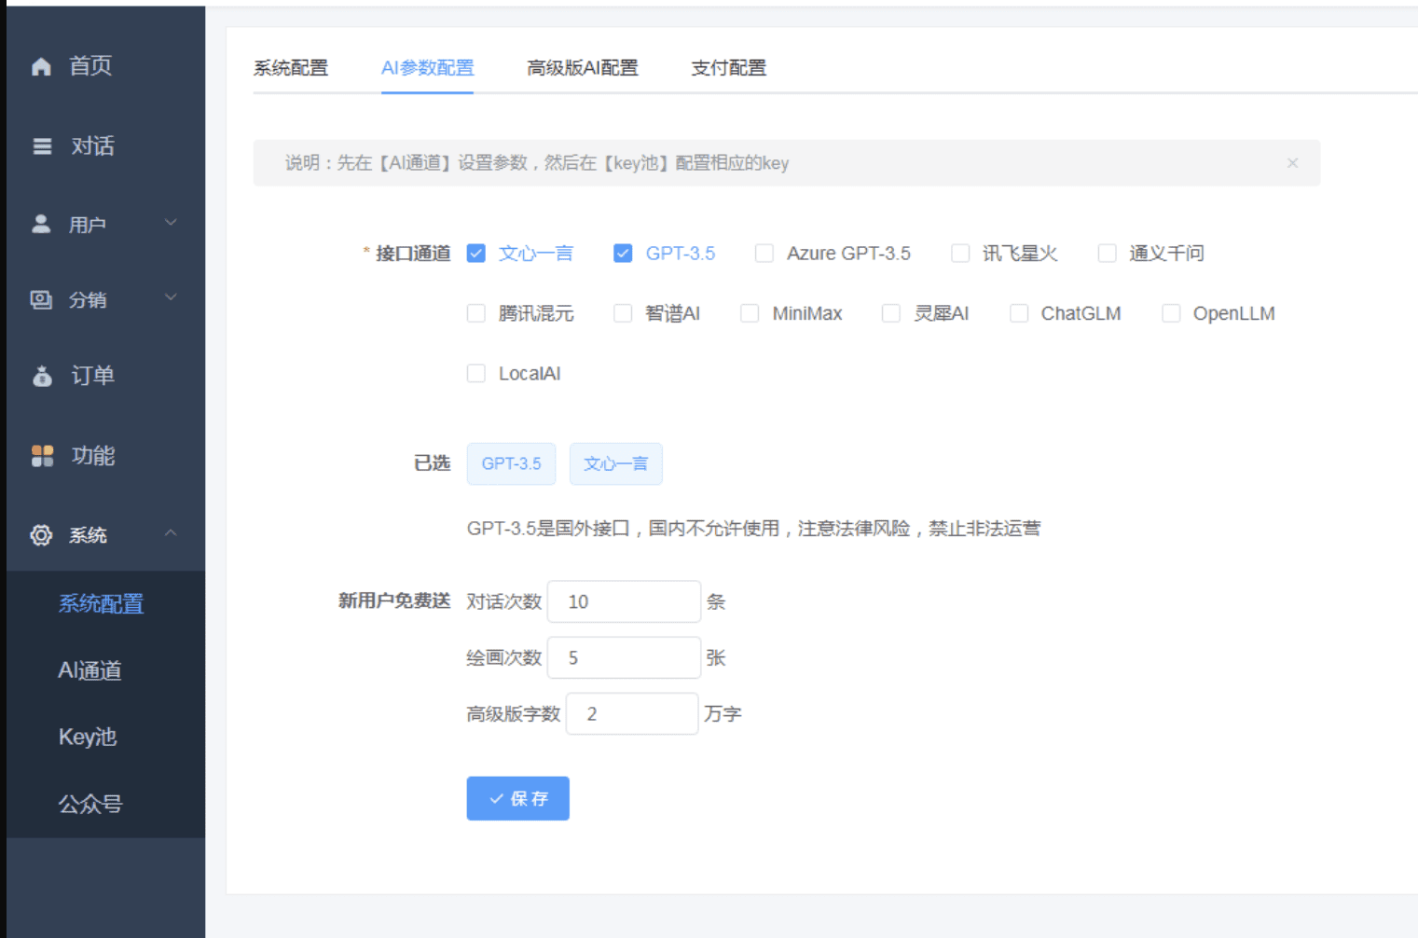Viewport: 1418px width, 938px height.
Task: Click the 分销 distribution icon
Action: (41, 299)
